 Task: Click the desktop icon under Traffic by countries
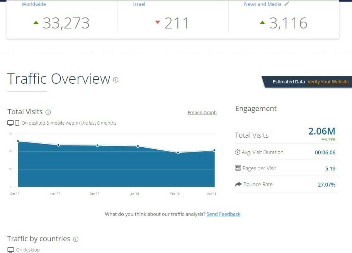tap(11, 250)
